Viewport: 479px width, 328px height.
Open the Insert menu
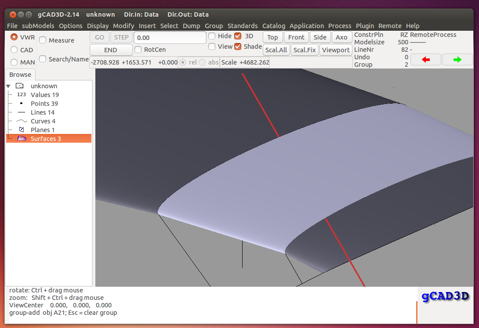pyautogui.click(x=147, y=26)
